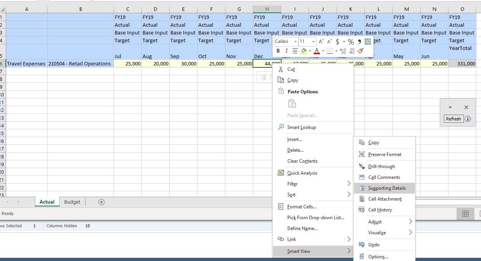Image resolution: width=481 pixels, height=261 pixels.
Task: View Cell History
Action: [384, 210]
